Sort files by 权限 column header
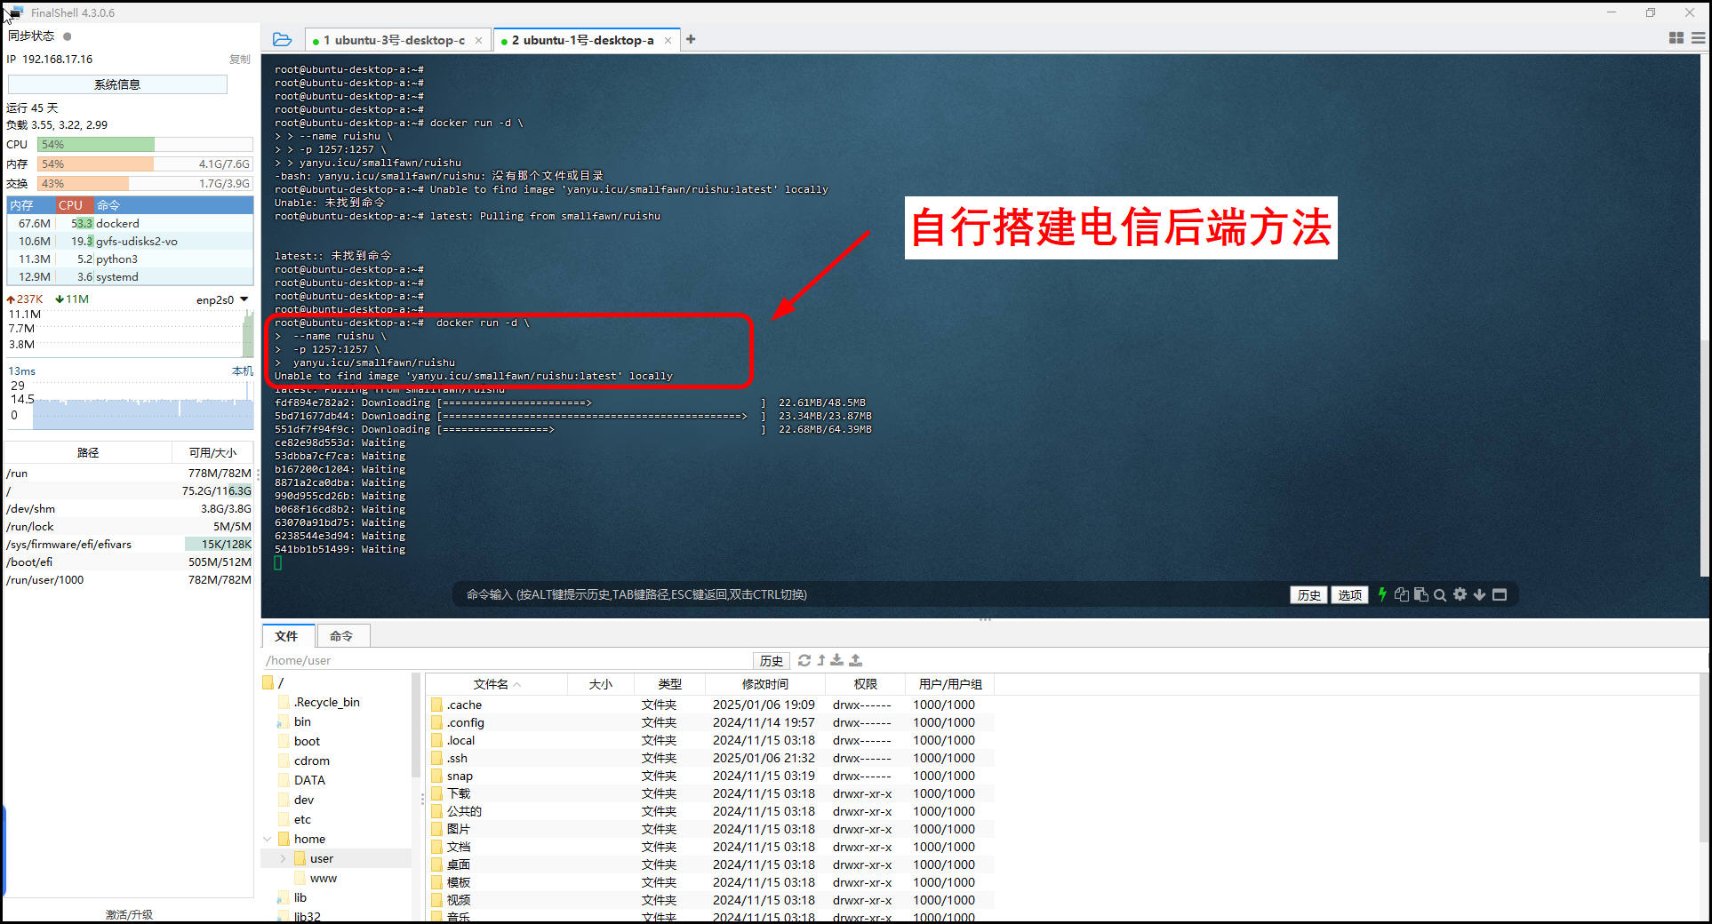The width and height of the screenshot is (1712, 924). pos(866,684)
